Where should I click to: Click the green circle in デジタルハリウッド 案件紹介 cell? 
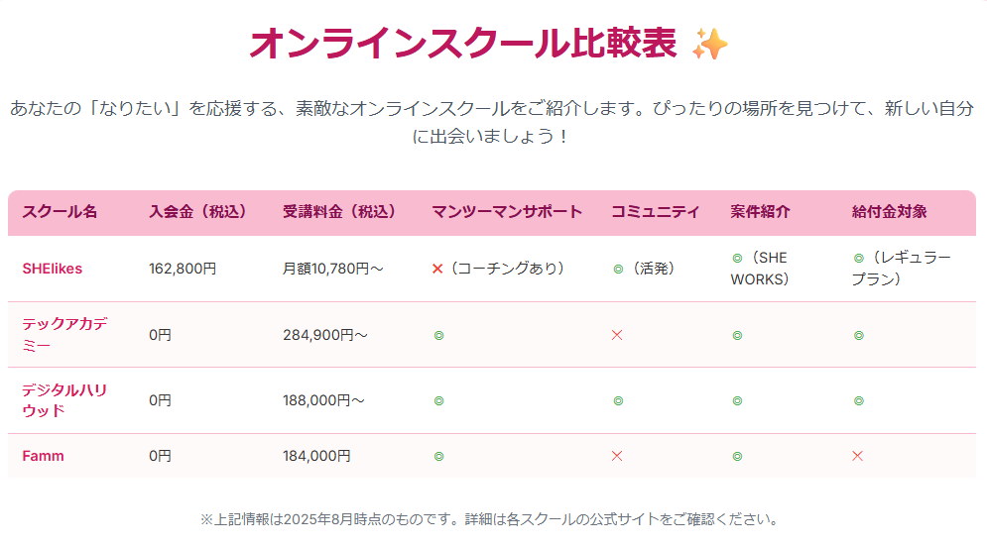click(x=737, y=400)
